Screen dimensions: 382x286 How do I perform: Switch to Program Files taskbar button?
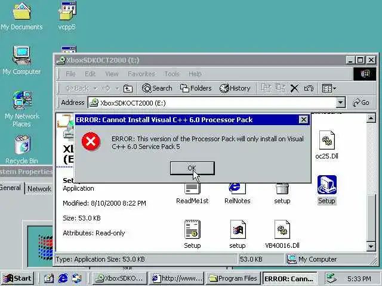pyautogui.click(x=233, y=278)
